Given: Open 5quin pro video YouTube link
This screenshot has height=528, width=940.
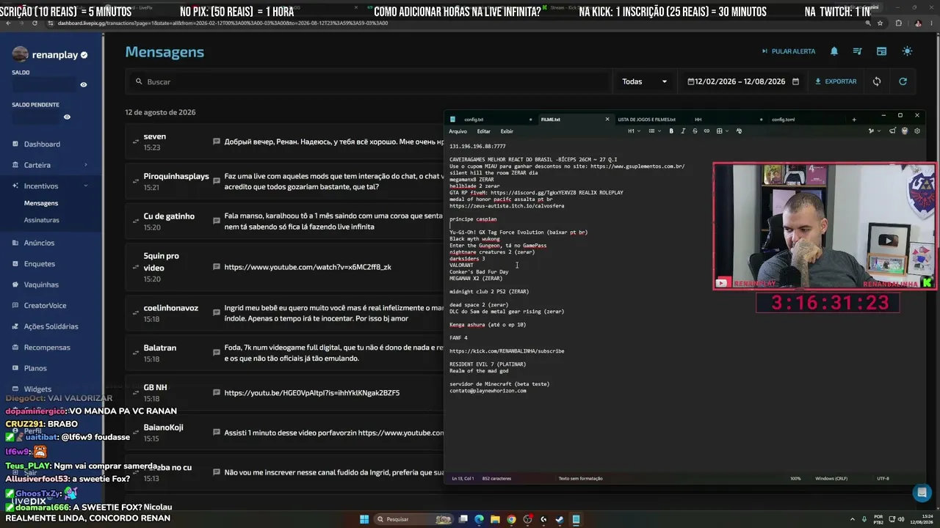Looking at the screenshot, I should tap(308, 267).
